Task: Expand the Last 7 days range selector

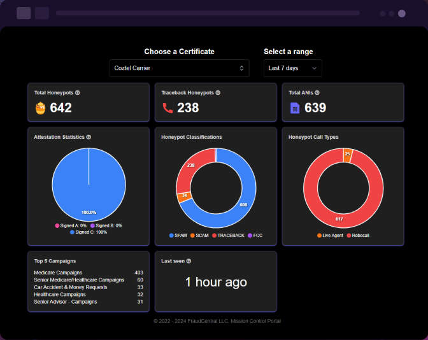Action: [x=292, y=68]
